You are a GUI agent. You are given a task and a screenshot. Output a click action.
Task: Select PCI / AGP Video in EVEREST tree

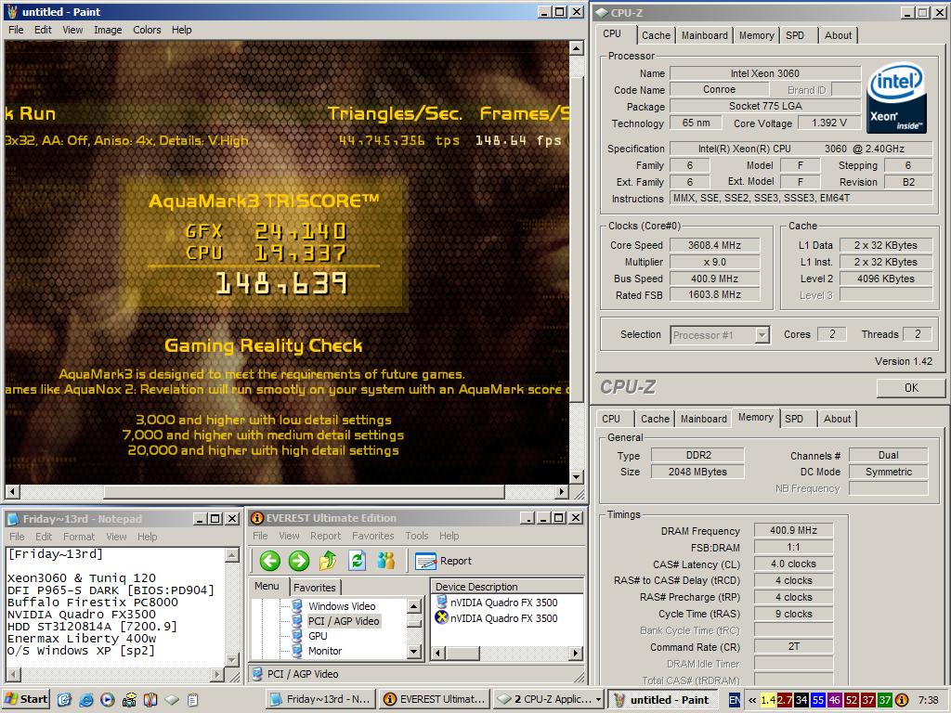(x=344, y=621)
